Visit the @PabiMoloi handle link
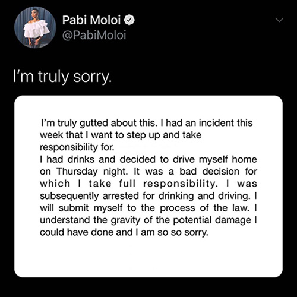This screenshot has height=297, width=297. 94,36
